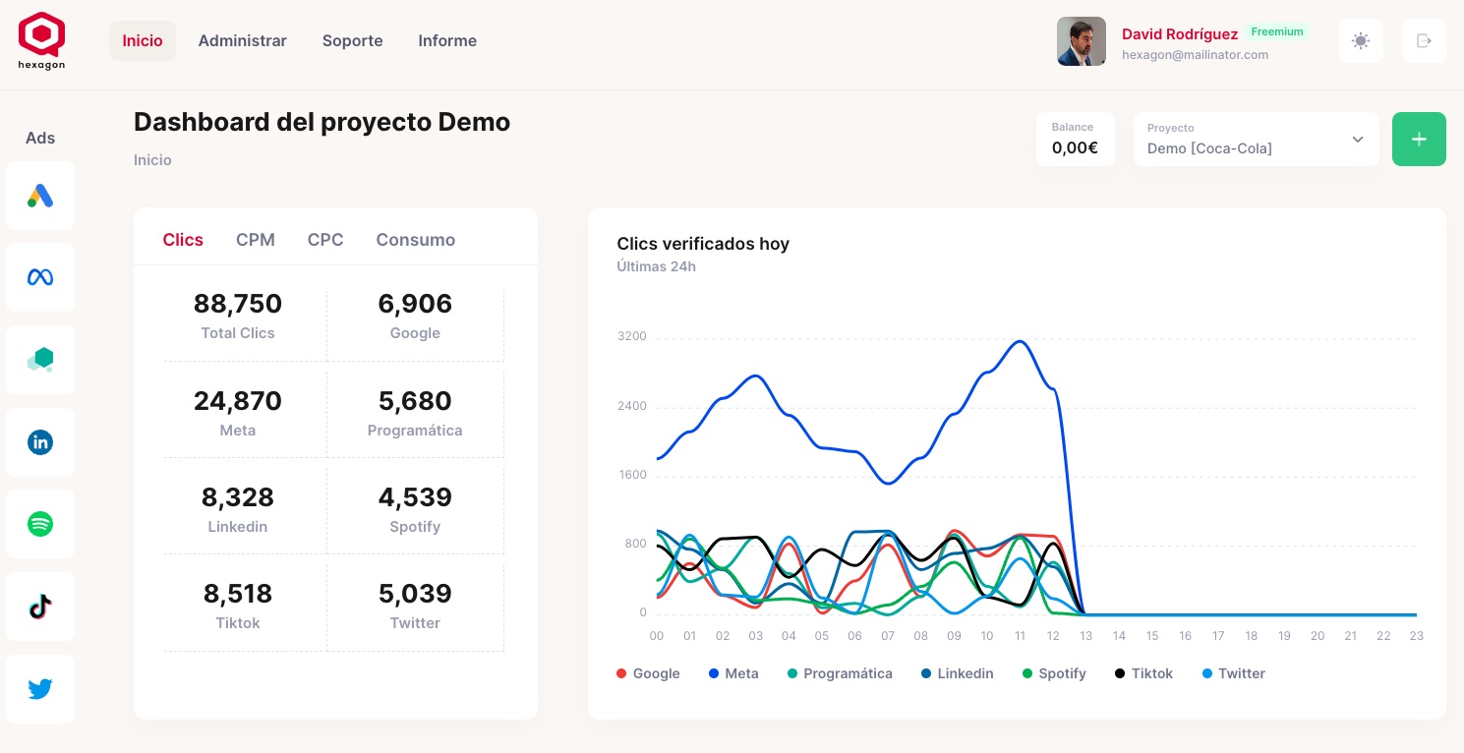The image size is (1464, 753).
Task: Click the green plus button
Action: 1419,139
